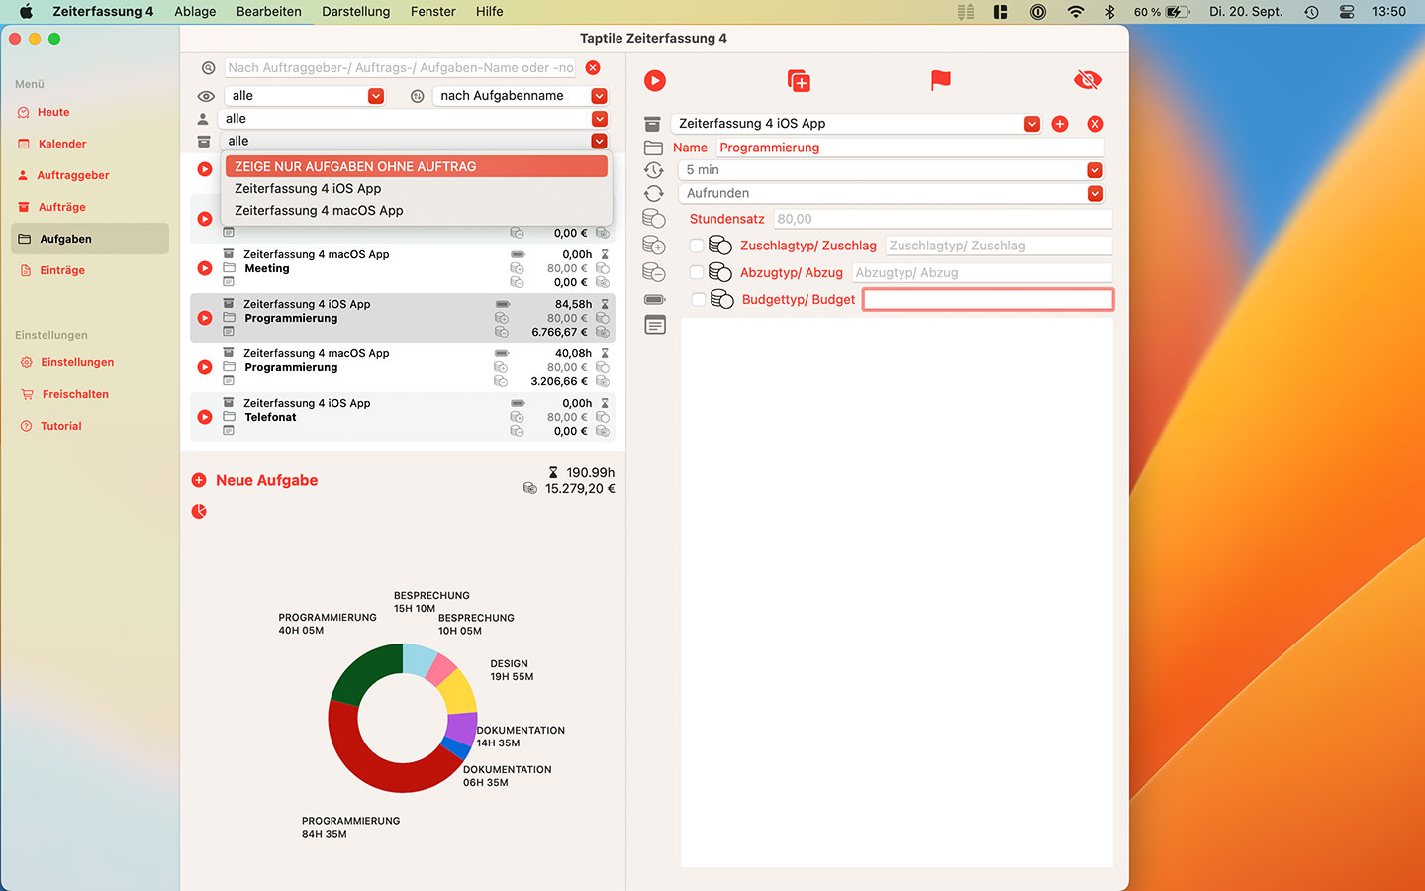The image size is (1425, 891).
Task: Open Control Center in menu bar
Action: coord(1347,12)
